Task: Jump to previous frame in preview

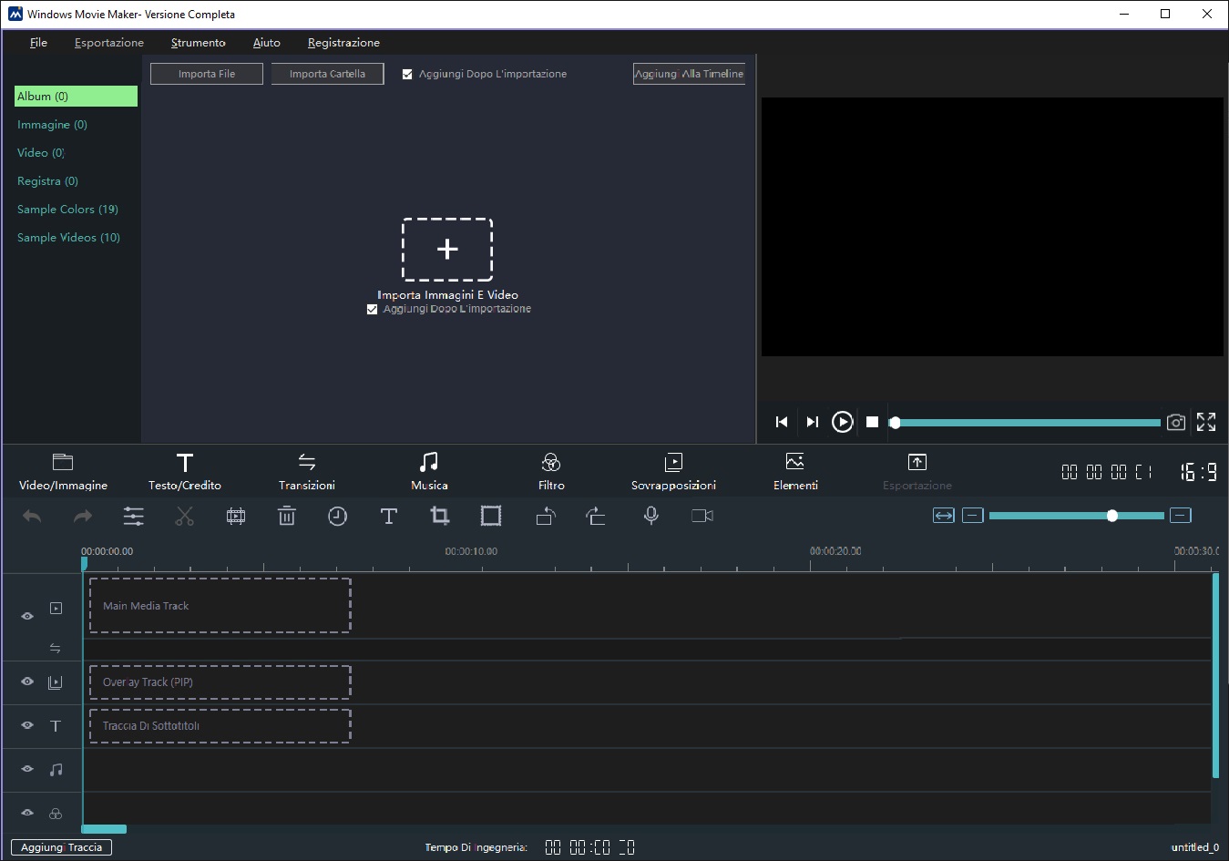Action: point(782,422)
